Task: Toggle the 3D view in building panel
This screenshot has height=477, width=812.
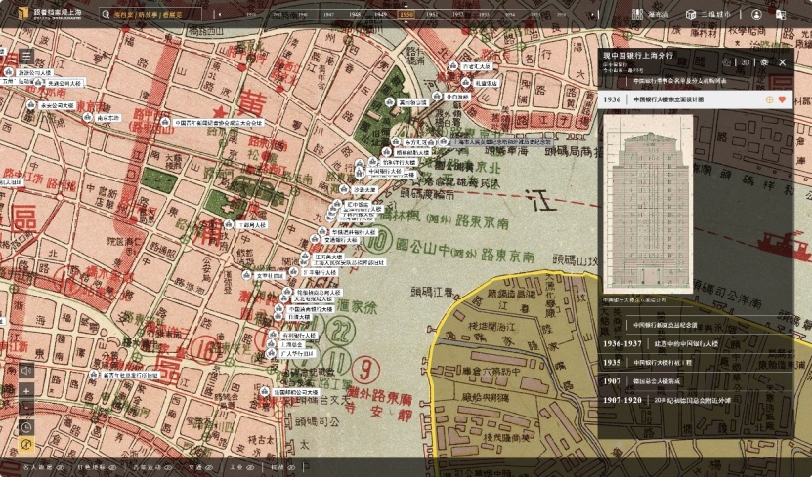Action: pyautogui.click(x=746, y=62)
